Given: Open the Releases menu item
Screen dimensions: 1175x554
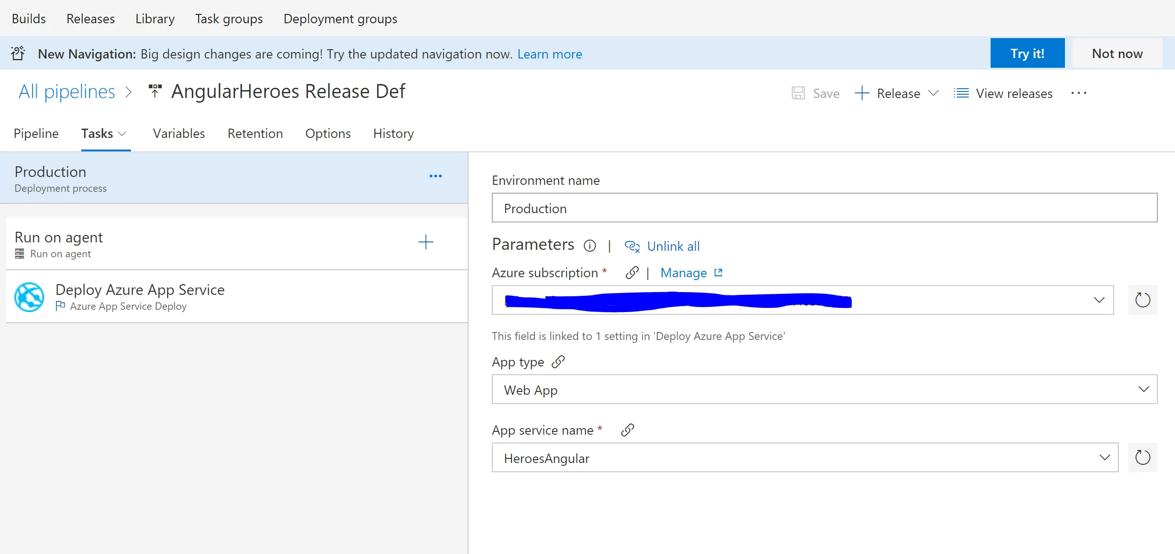Looking at the screenshot, I should 91,19.
